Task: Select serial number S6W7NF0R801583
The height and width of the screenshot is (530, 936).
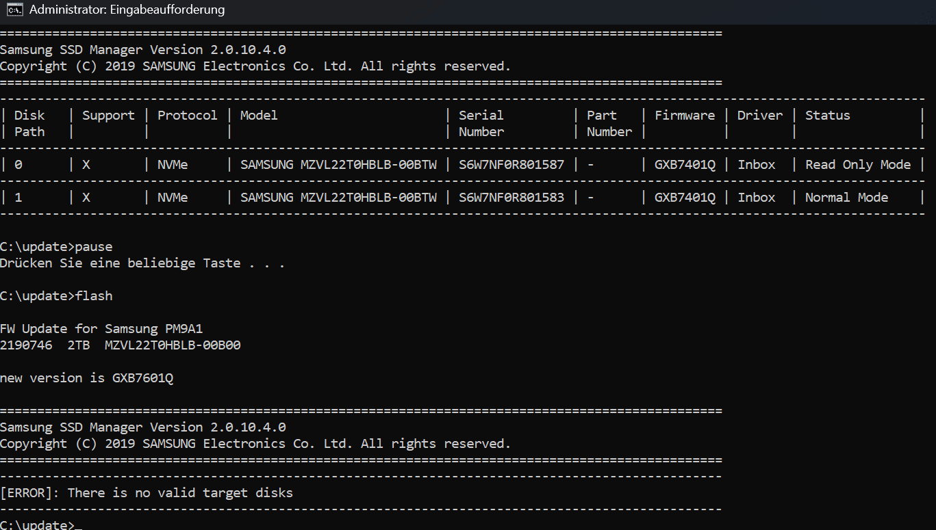Action: [x=511, y=198]
